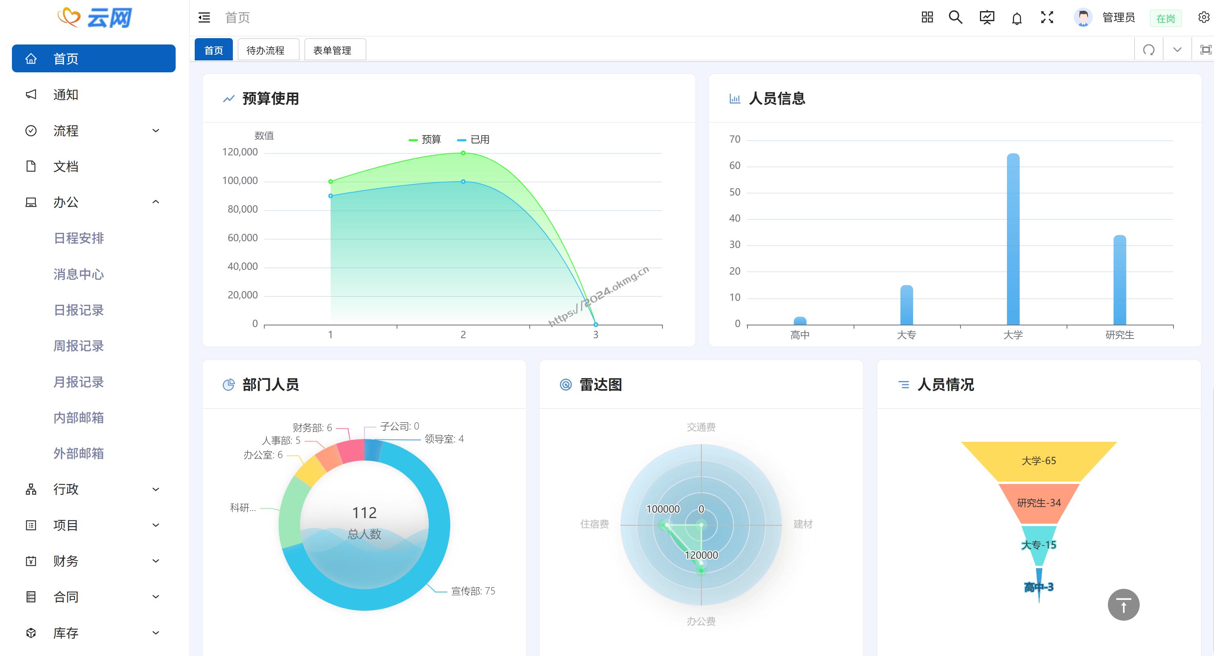This screenshot has height=656, width=1214.
Task: Go to 日程安排 in the sidebar
Action: click(78, 238)
